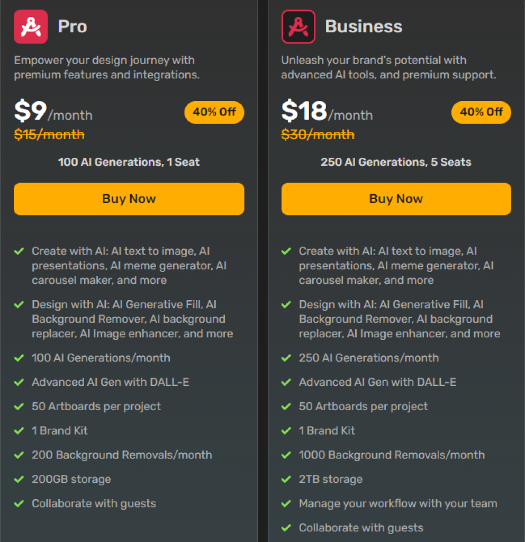Click the checkmark beside 2TB storage
Screen dimensions: 525x542
click(287, 479)
